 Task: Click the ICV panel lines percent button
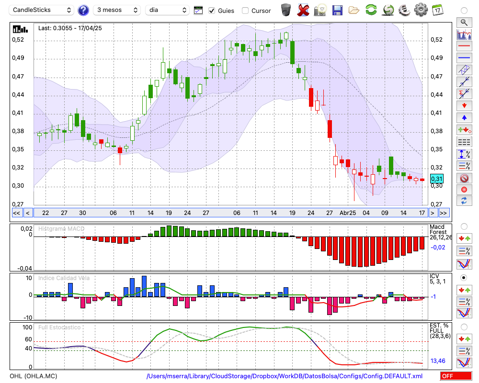pos(464,302)
